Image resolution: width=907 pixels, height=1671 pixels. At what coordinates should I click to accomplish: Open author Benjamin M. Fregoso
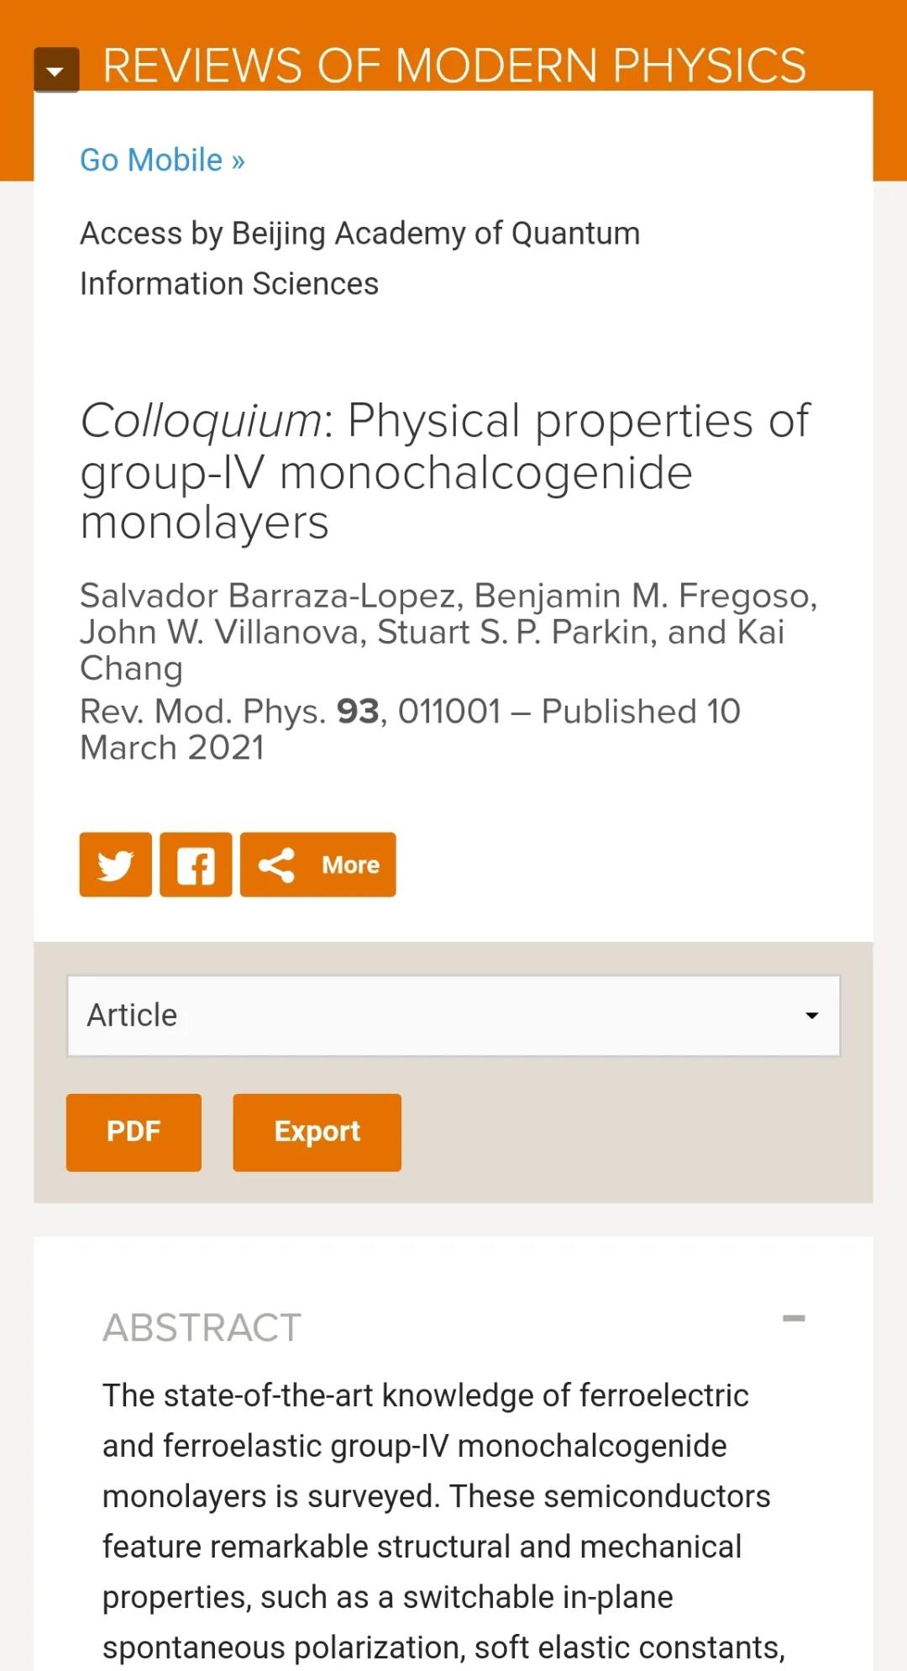pos(643,596)
